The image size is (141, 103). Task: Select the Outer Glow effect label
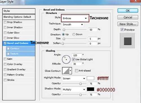pyautogui.click(x=13, y=33)
